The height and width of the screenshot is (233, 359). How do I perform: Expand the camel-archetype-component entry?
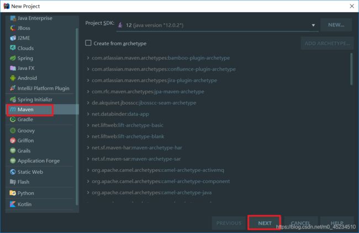tap(88, 181)
